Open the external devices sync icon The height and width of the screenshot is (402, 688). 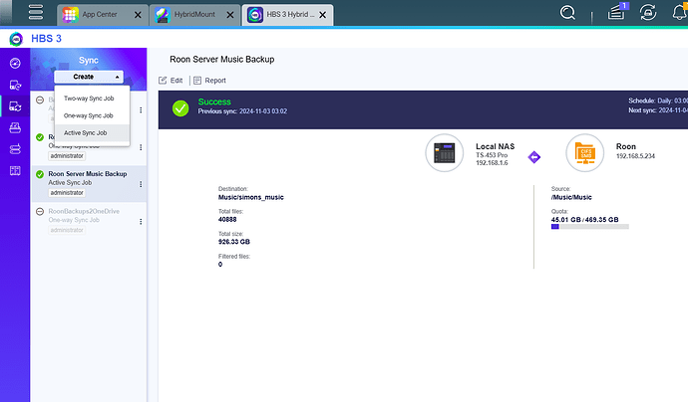click(x=648, y=12)
